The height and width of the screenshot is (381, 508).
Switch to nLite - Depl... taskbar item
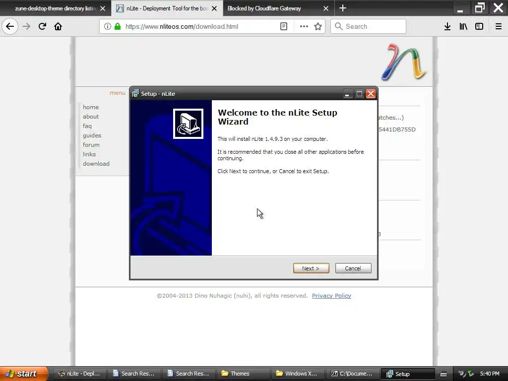pos(79,374)
